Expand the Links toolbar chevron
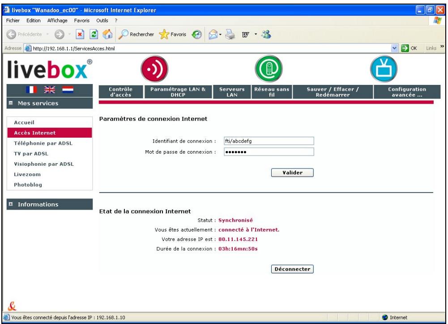448x324 pixels. [442, 46]
